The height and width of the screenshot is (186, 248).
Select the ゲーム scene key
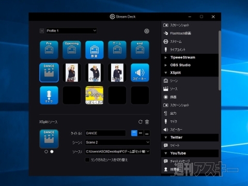coord(117,50)
